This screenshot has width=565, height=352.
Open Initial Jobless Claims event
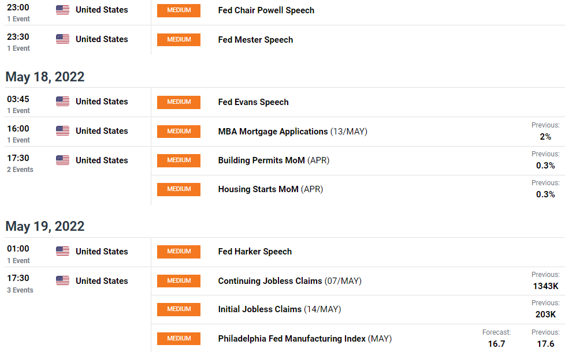pyautogui.click(x=279, y=309)
